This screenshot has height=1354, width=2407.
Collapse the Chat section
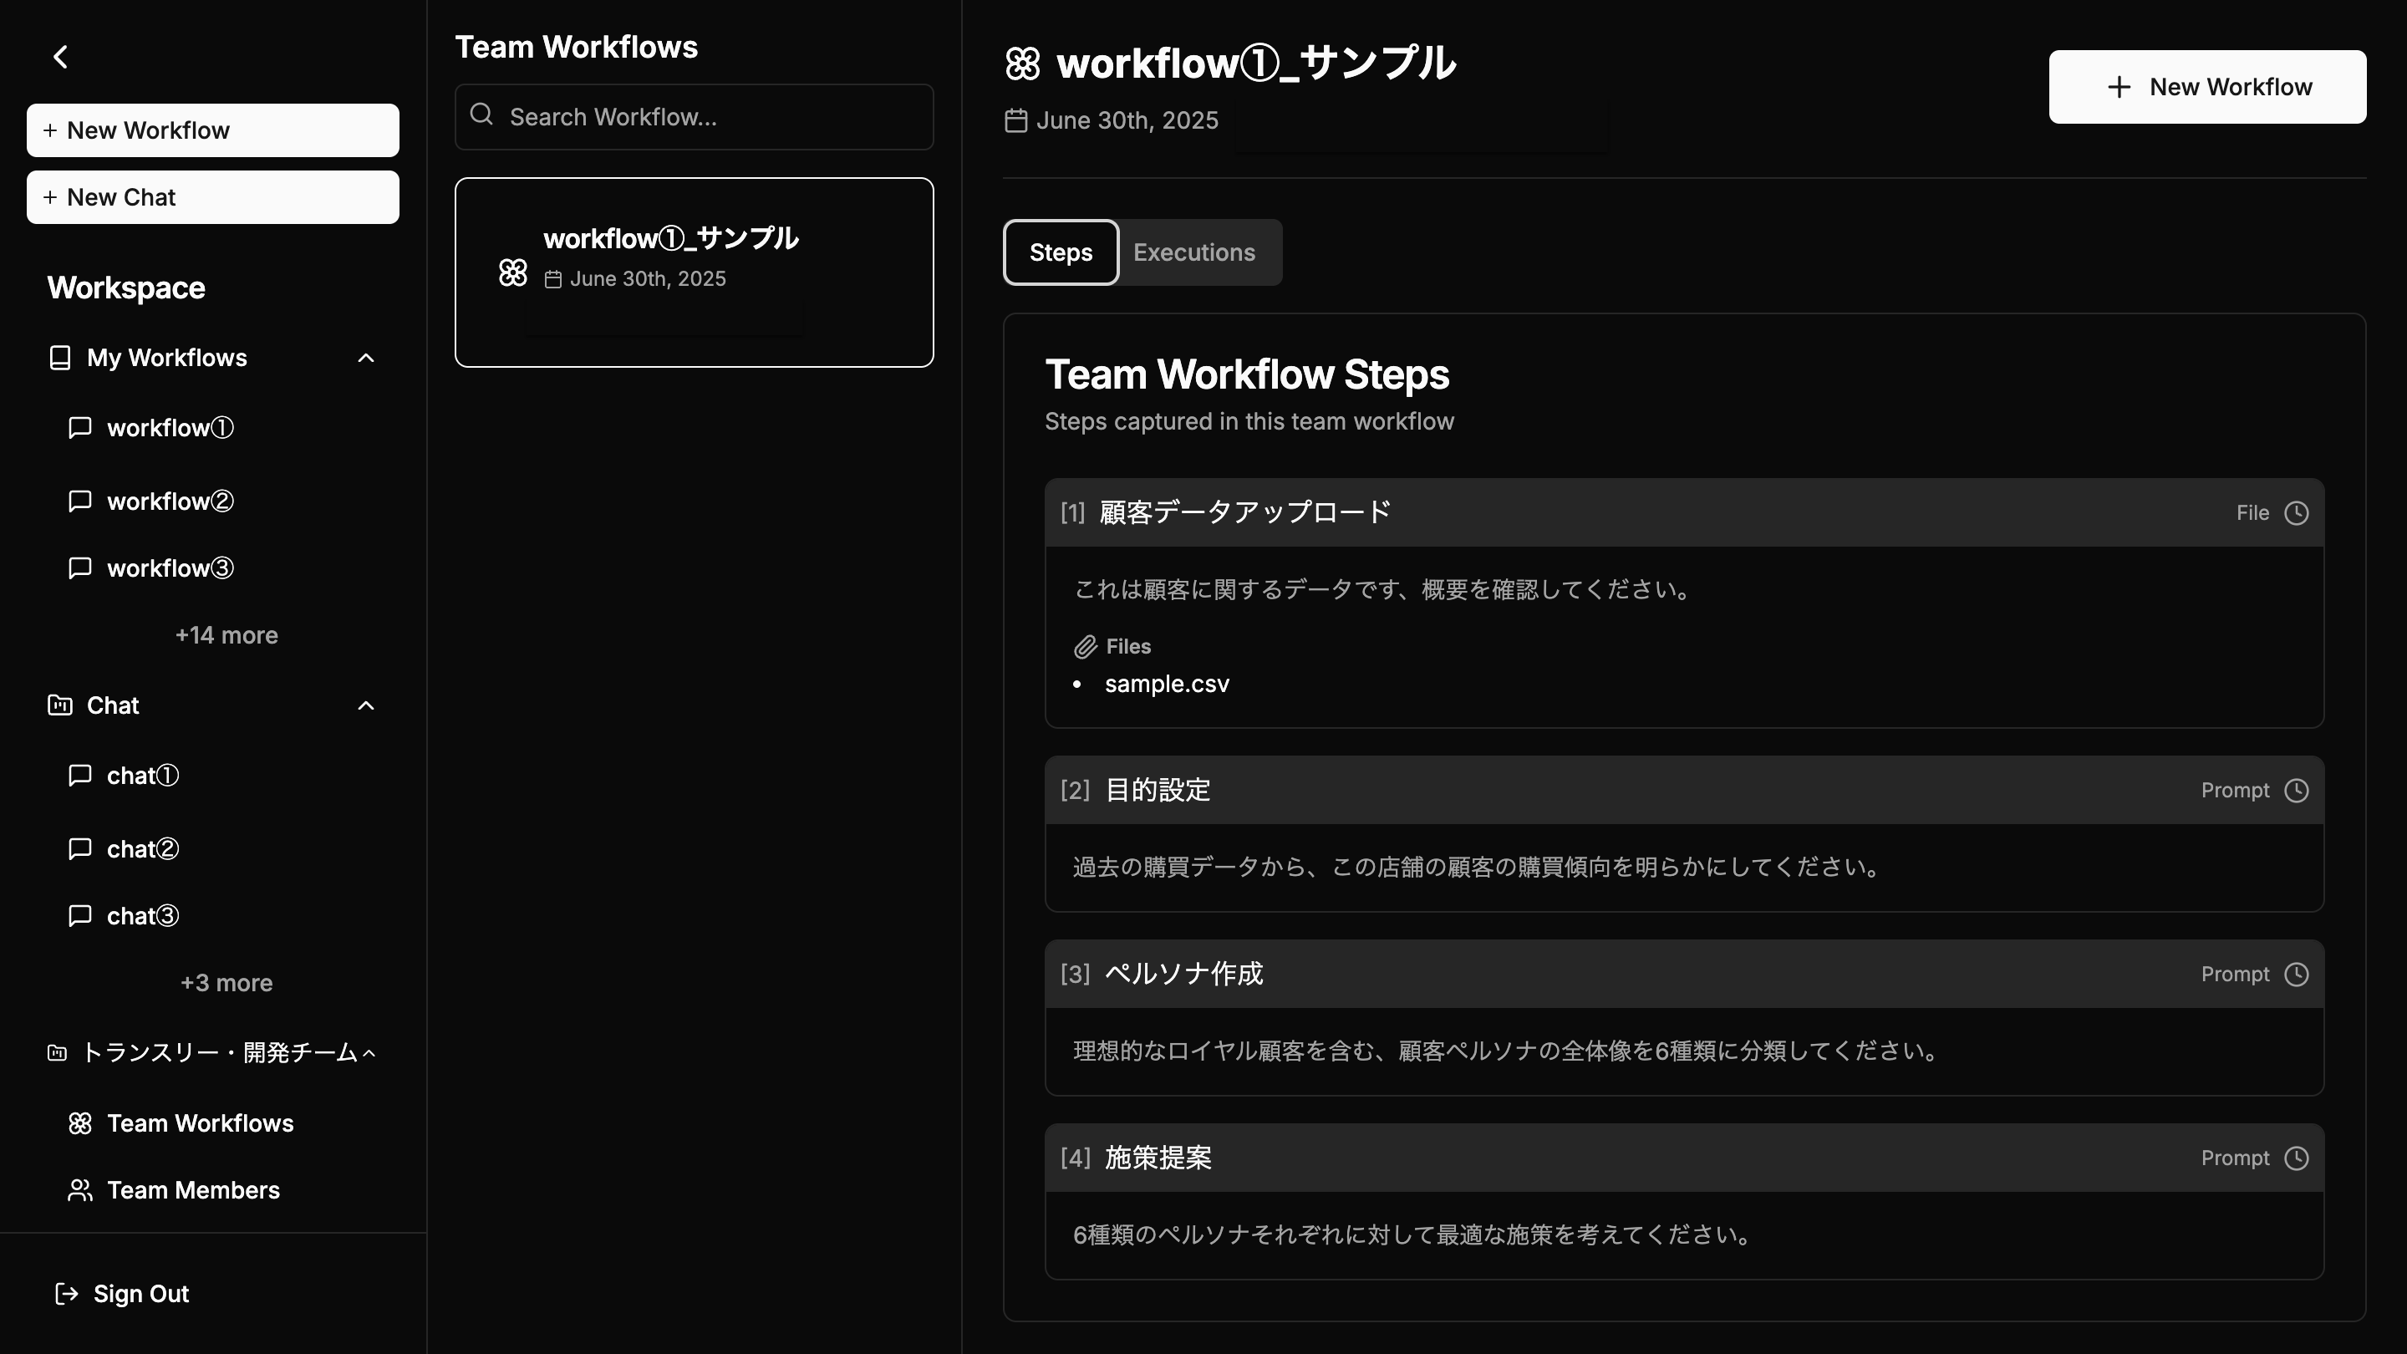[x=366, y=705]
